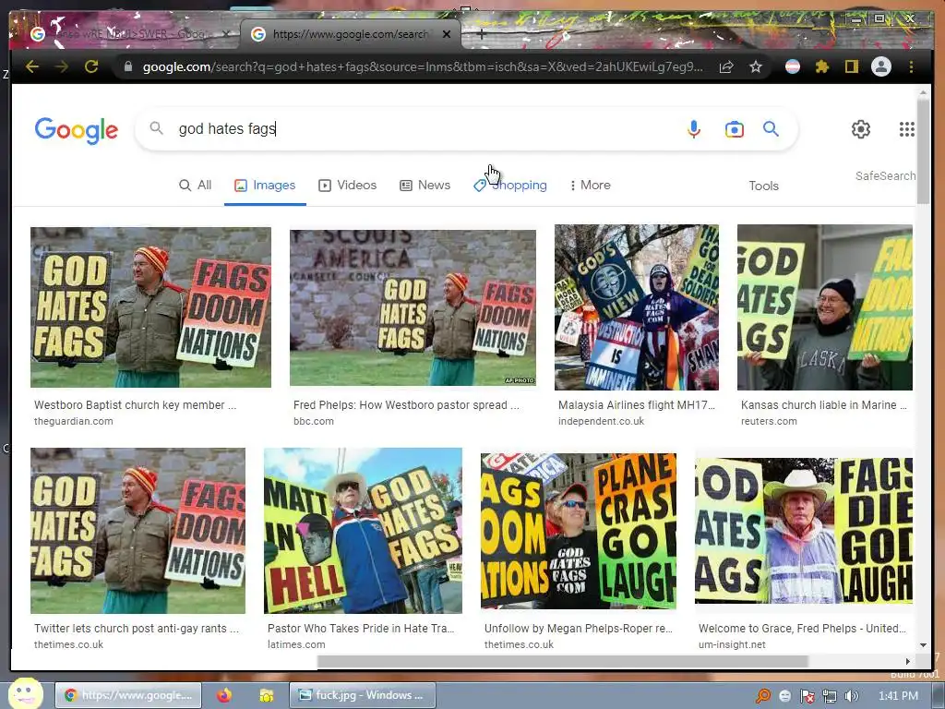Click the Google logo

77,129
